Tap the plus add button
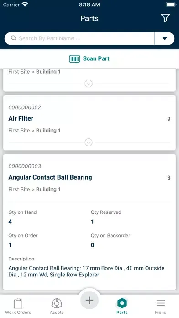Screen dimensions: 179x318 point(89,300)
